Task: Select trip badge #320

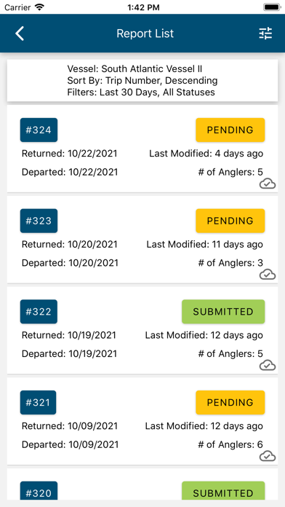Action: (x=39, y=491)
